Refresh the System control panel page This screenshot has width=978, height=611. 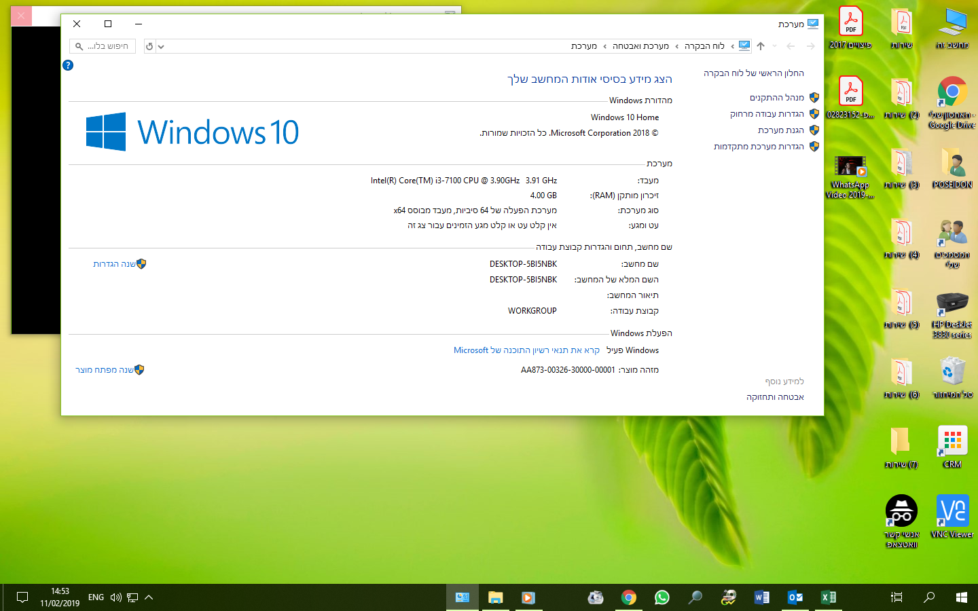coord(149,46)
